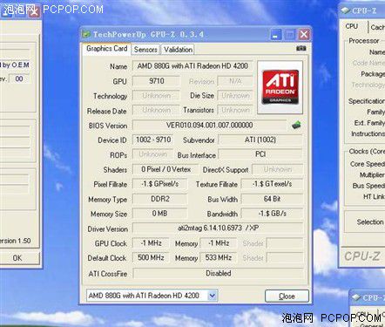The image size is (385, 327).
Task: Click the BIOS Version text field
Action: click(209, 126)
